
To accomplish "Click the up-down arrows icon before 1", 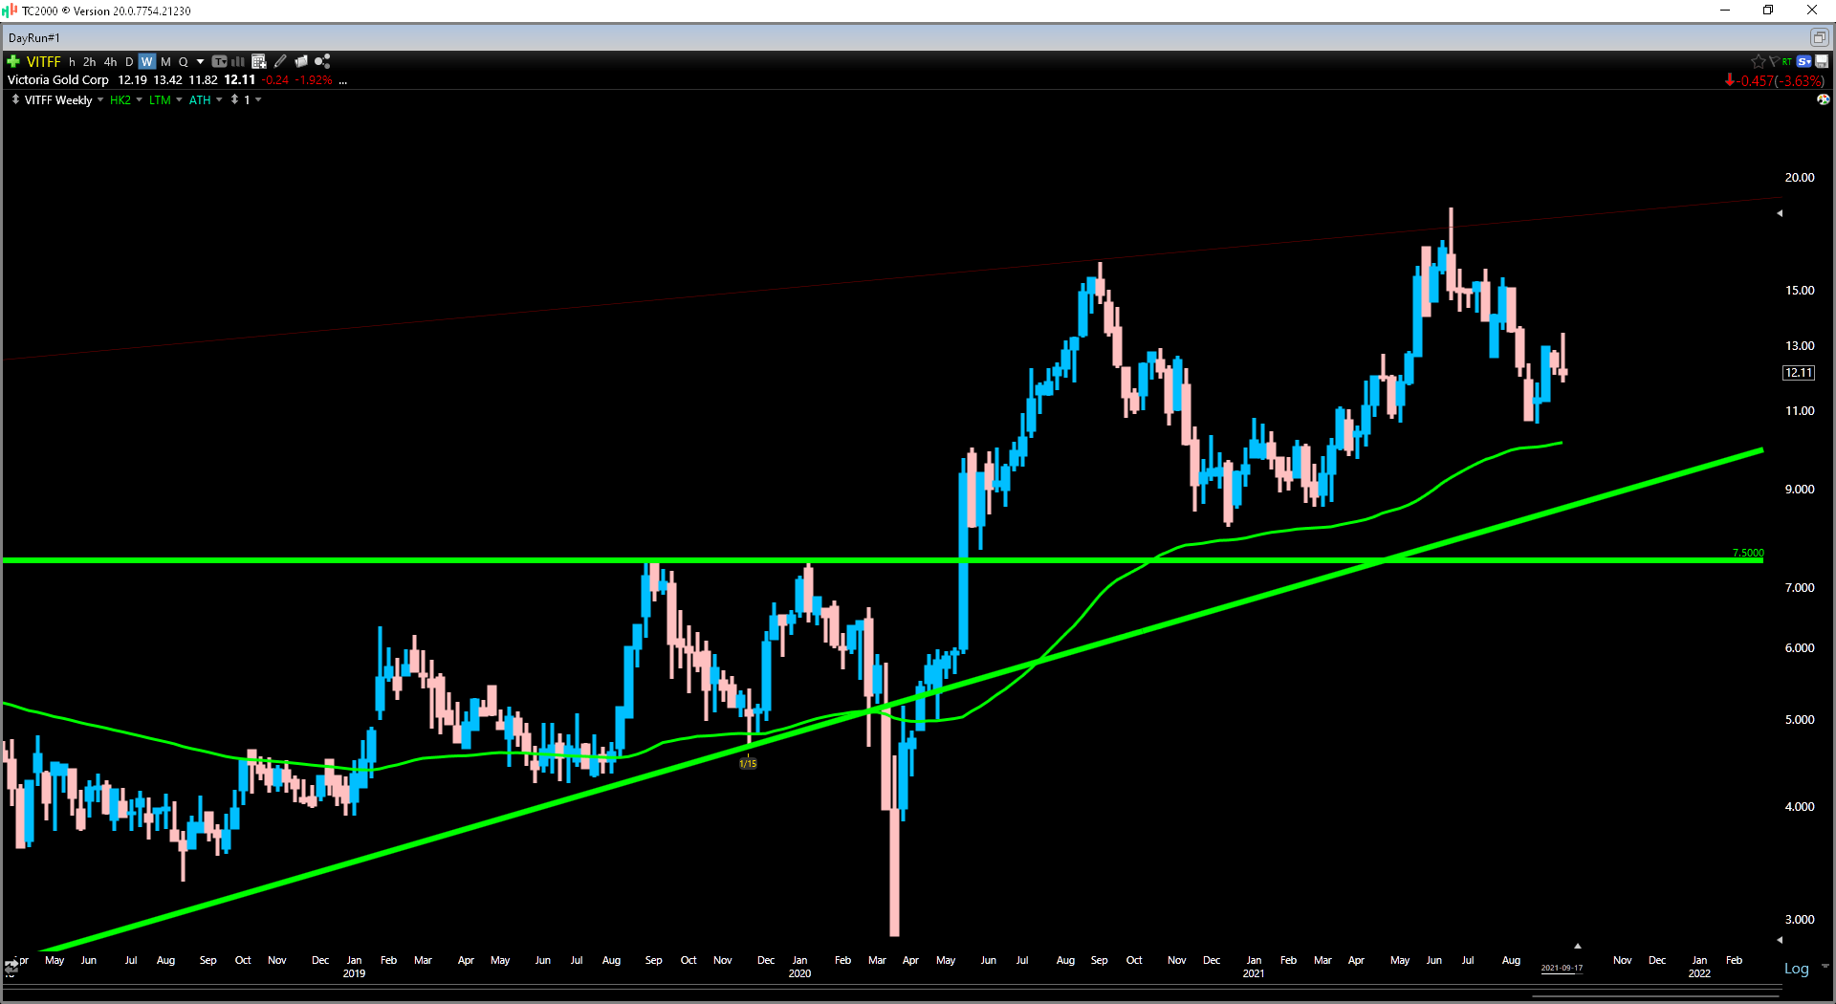I will [234, 99].
